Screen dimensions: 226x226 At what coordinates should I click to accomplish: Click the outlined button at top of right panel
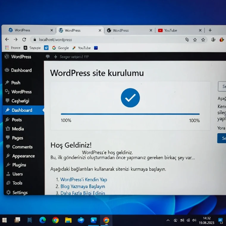click(x=222, y=86)
